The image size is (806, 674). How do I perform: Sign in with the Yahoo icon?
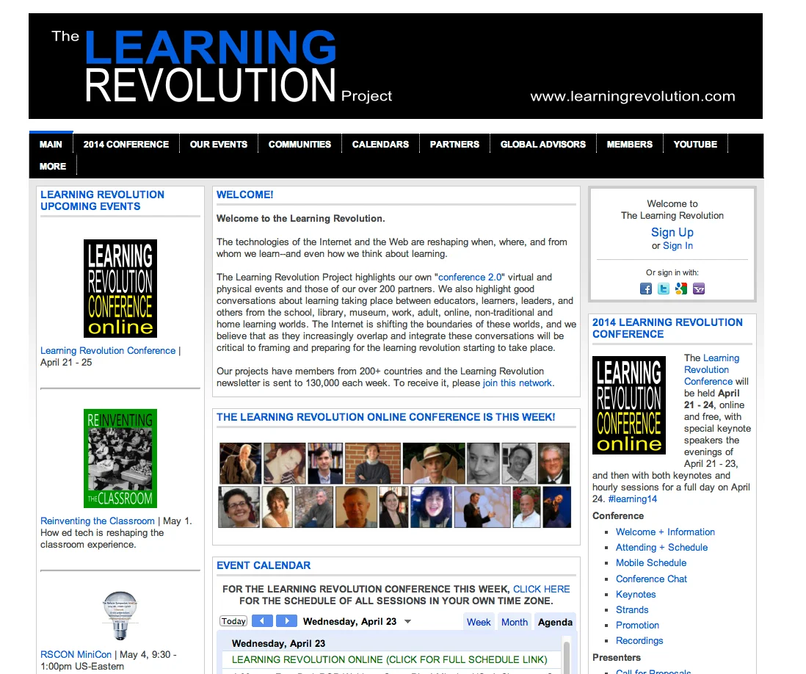pyautogui.click(x=699, y=289)
